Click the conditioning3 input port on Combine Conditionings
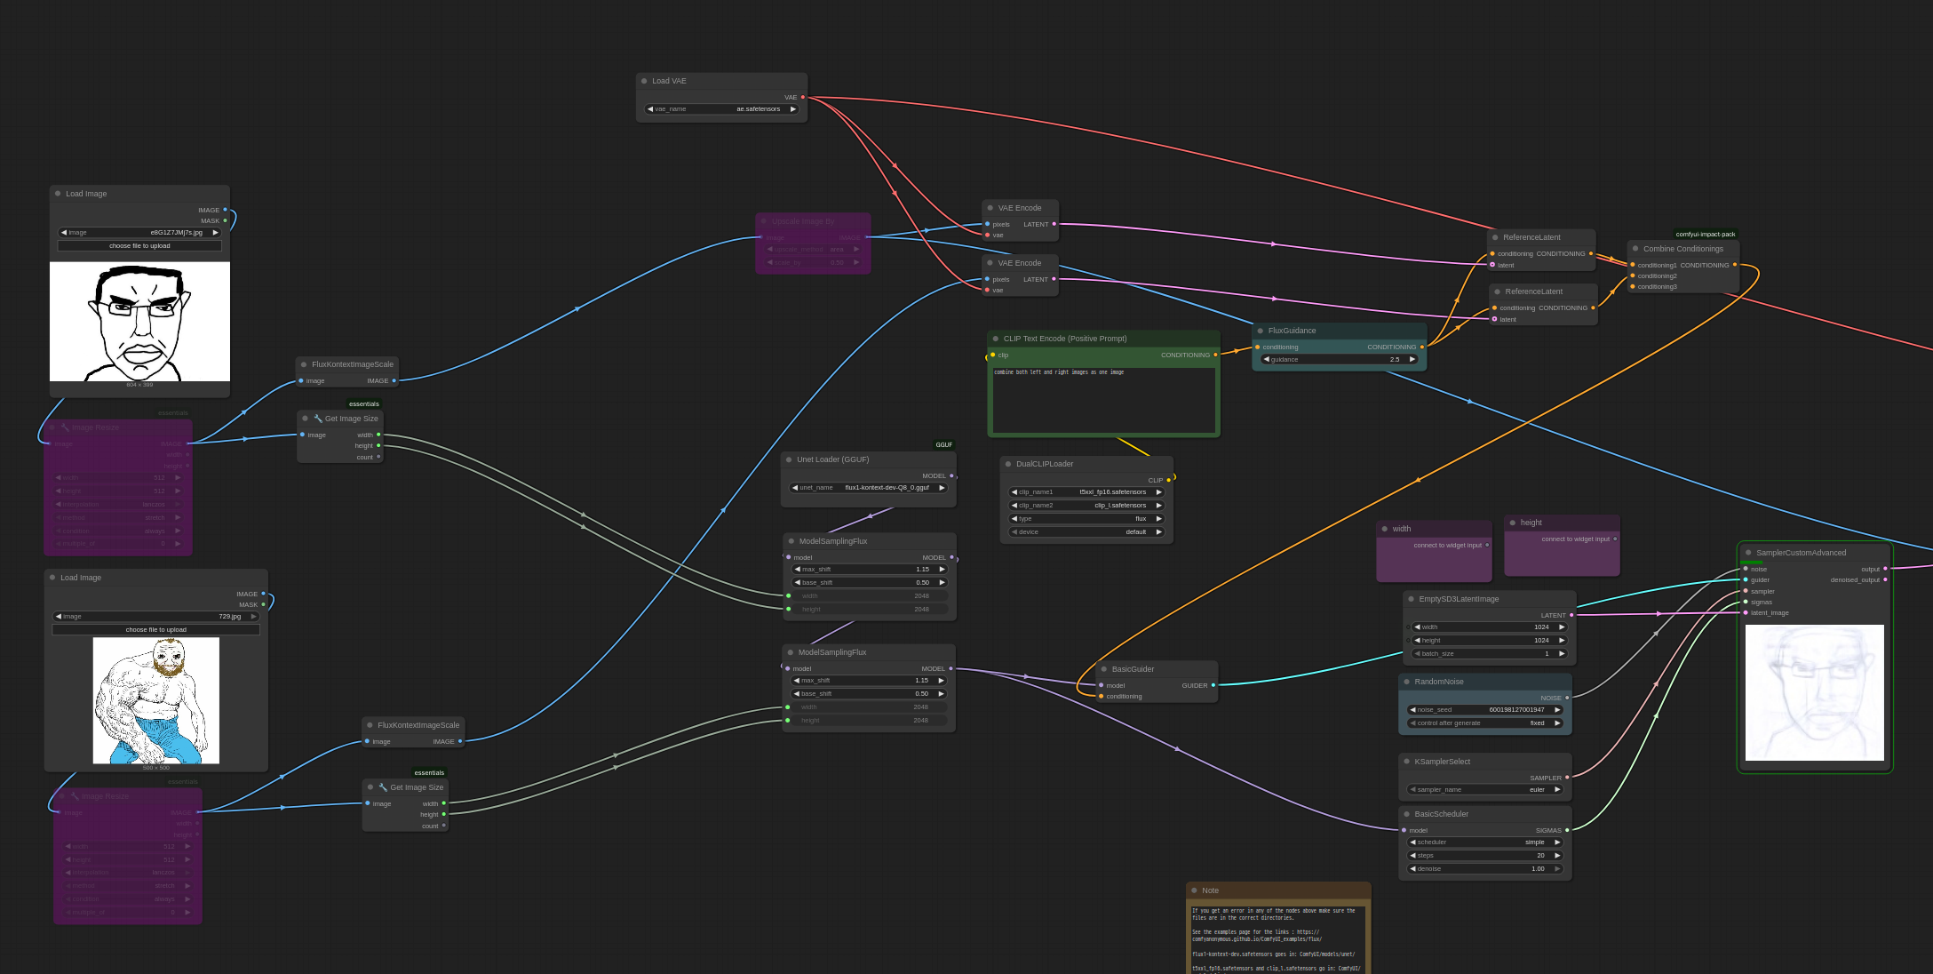This screenshot has width=1933, height=974. tap(1632, 286)
